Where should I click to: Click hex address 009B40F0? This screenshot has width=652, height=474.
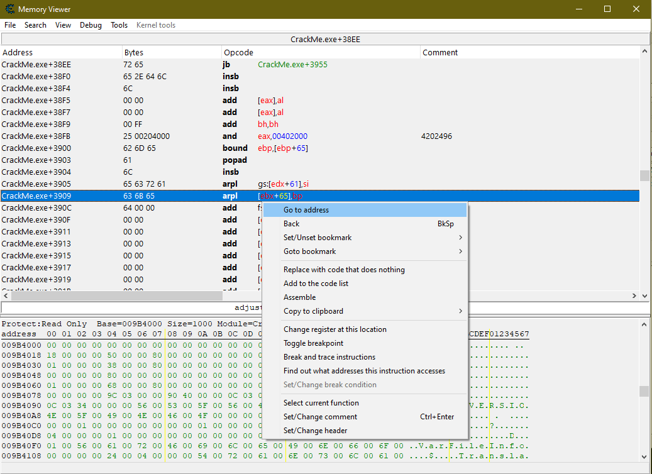coord(21,446)
